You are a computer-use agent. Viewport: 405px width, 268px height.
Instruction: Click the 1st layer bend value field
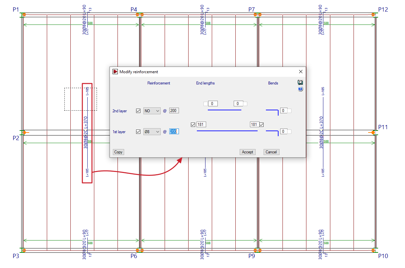tap(283, 132)
